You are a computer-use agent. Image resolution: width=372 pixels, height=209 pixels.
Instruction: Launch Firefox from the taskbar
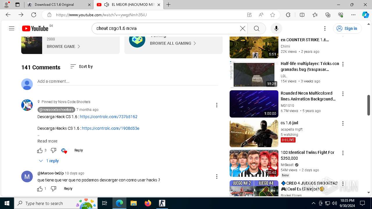148,203
